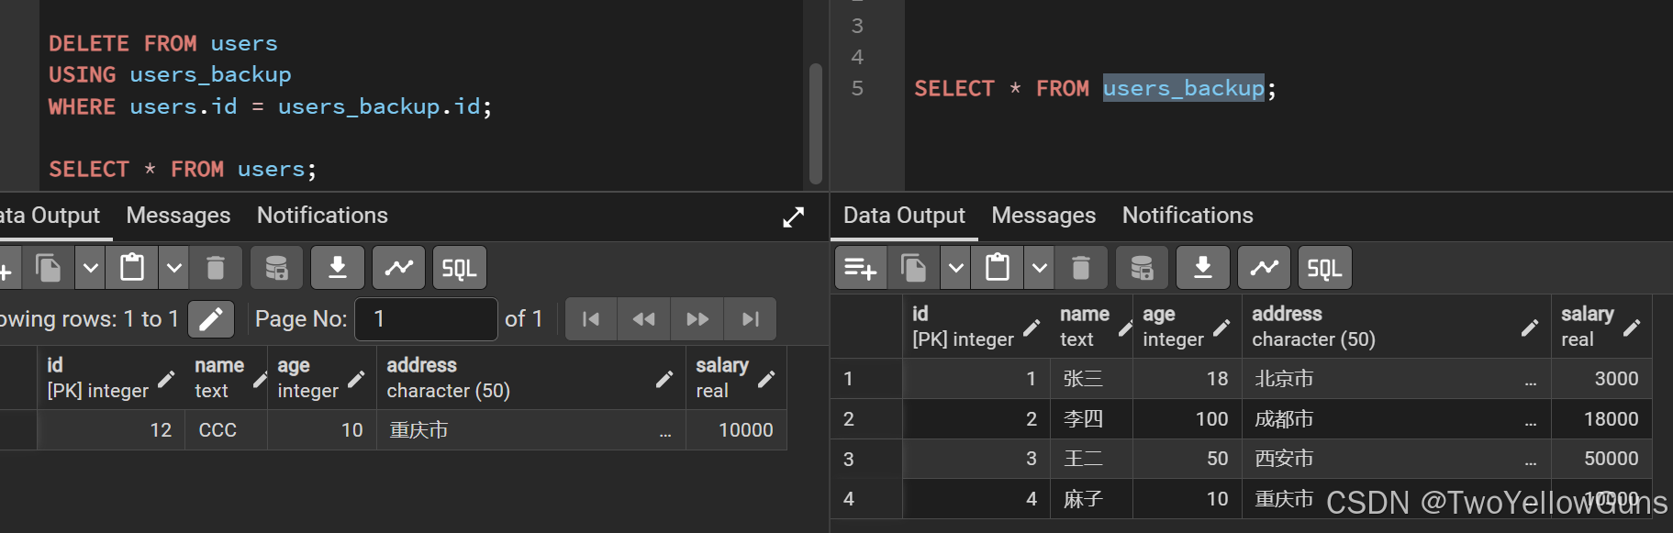Click SQL button in right results toolbar
Image resolution: width=1673 pixels, height=533 pixels.
pyautogui.click(x=1324, y=268)
